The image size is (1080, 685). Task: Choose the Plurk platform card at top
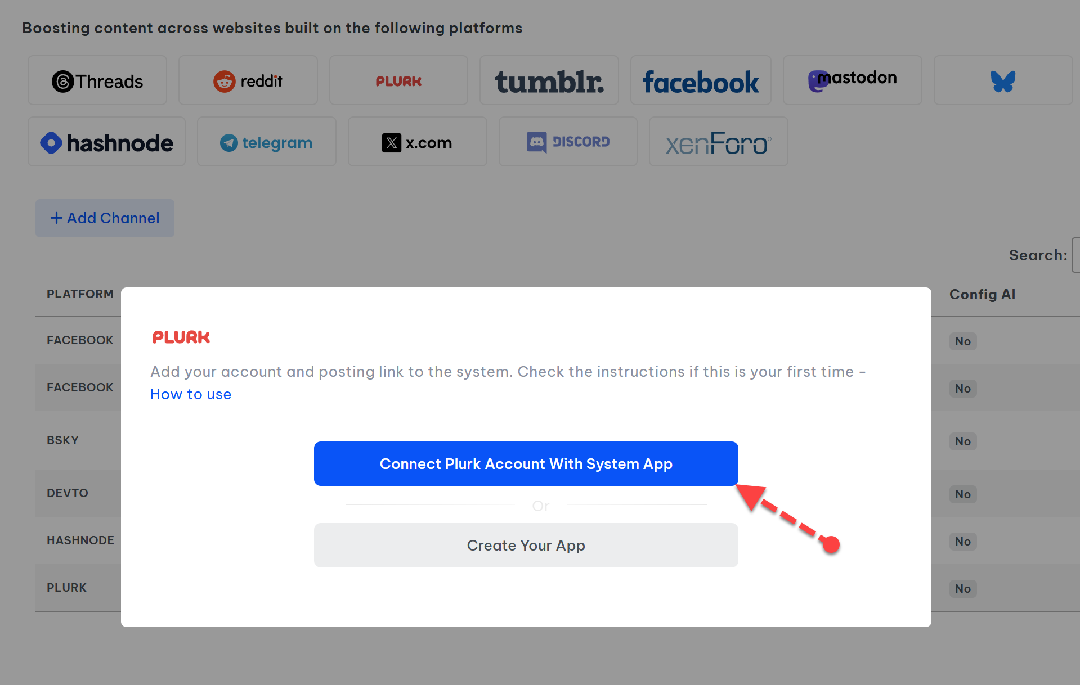point(398,81)
